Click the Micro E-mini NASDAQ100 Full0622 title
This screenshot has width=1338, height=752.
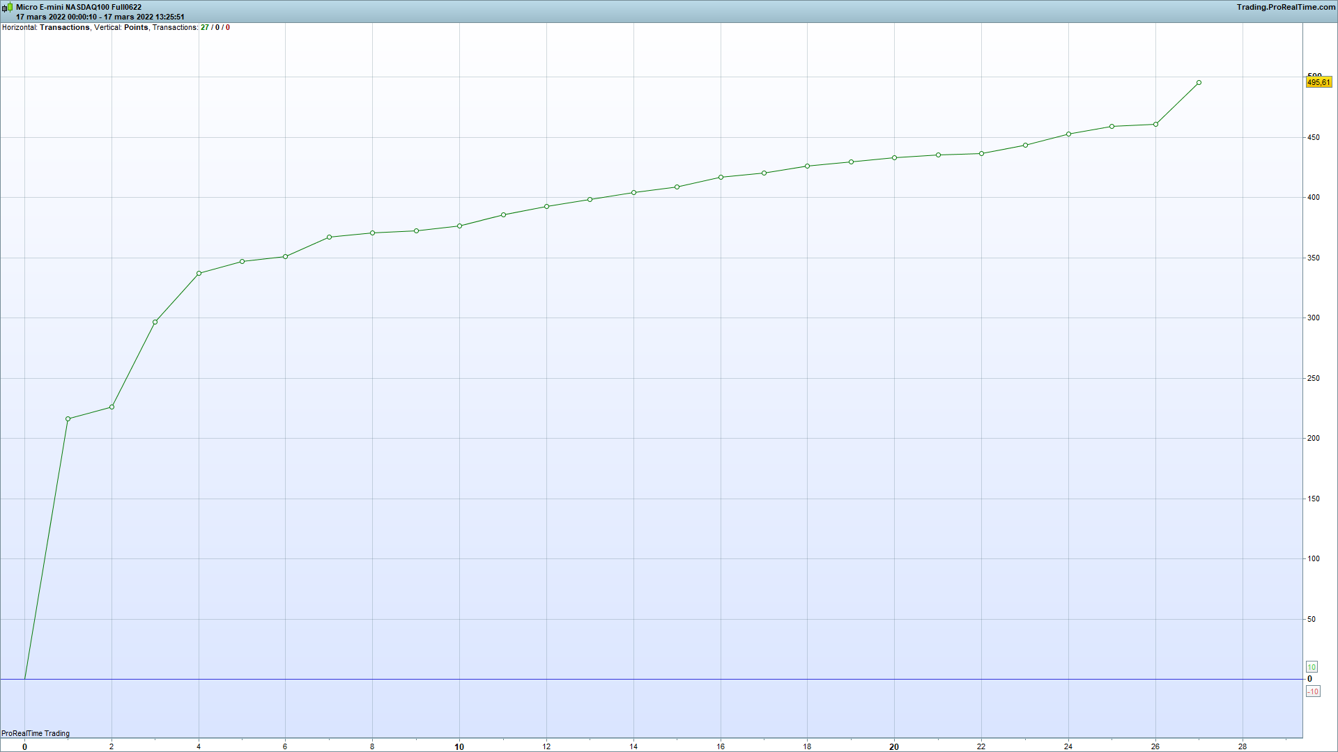79,7
